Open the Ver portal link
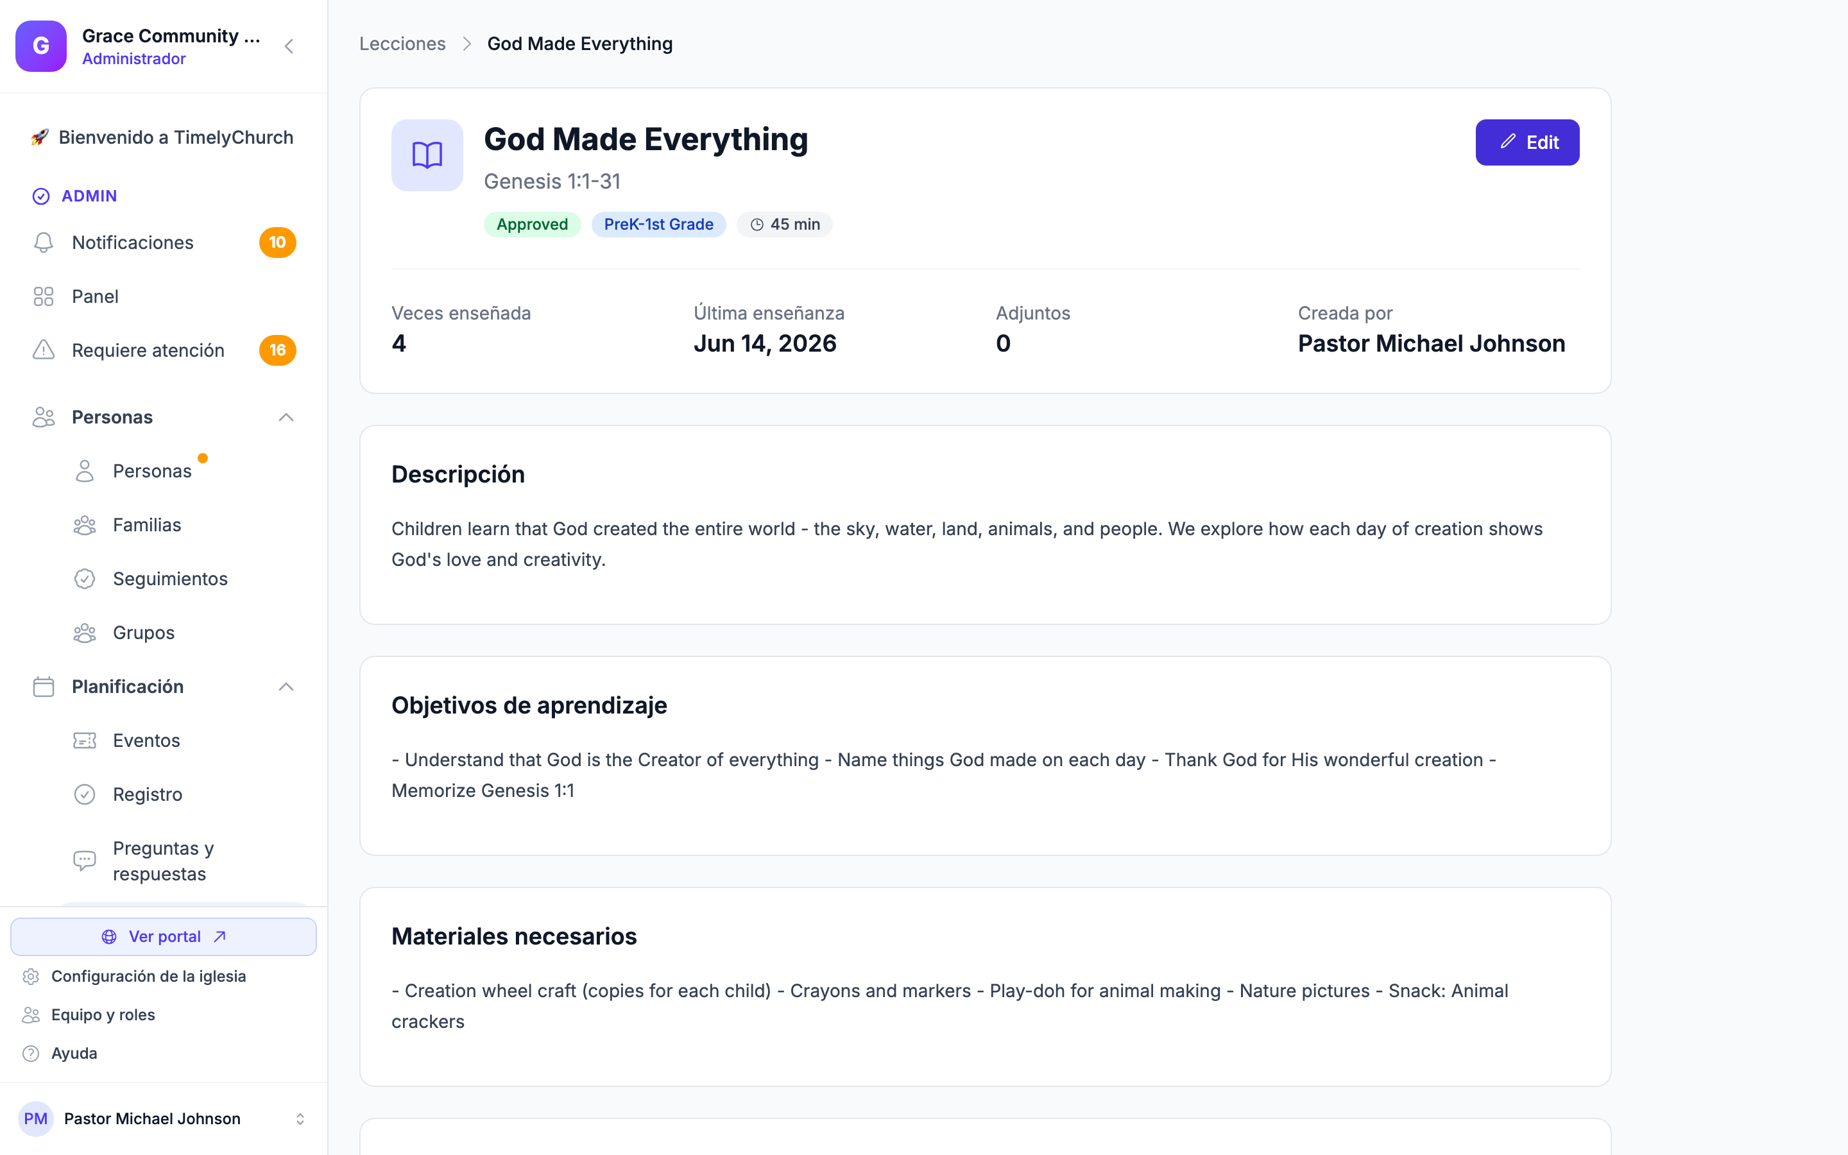 [x=164, y=937]
